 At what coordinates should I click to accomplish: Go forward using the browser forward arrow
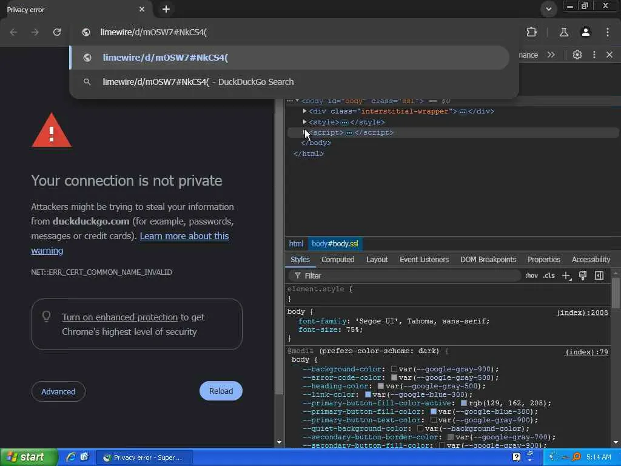click(35, 32)
